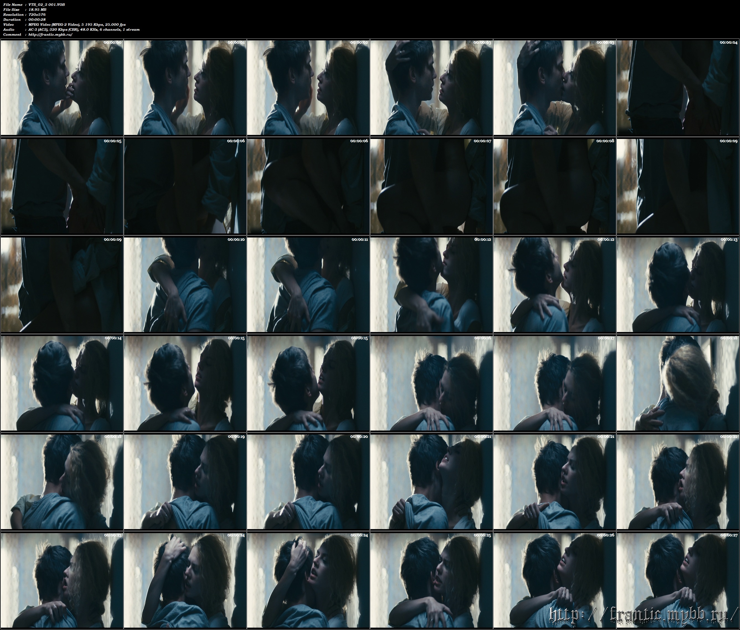Click the Comment URL in the header
The height and width of the screenshot is (630, 740).
coord(50,35)
